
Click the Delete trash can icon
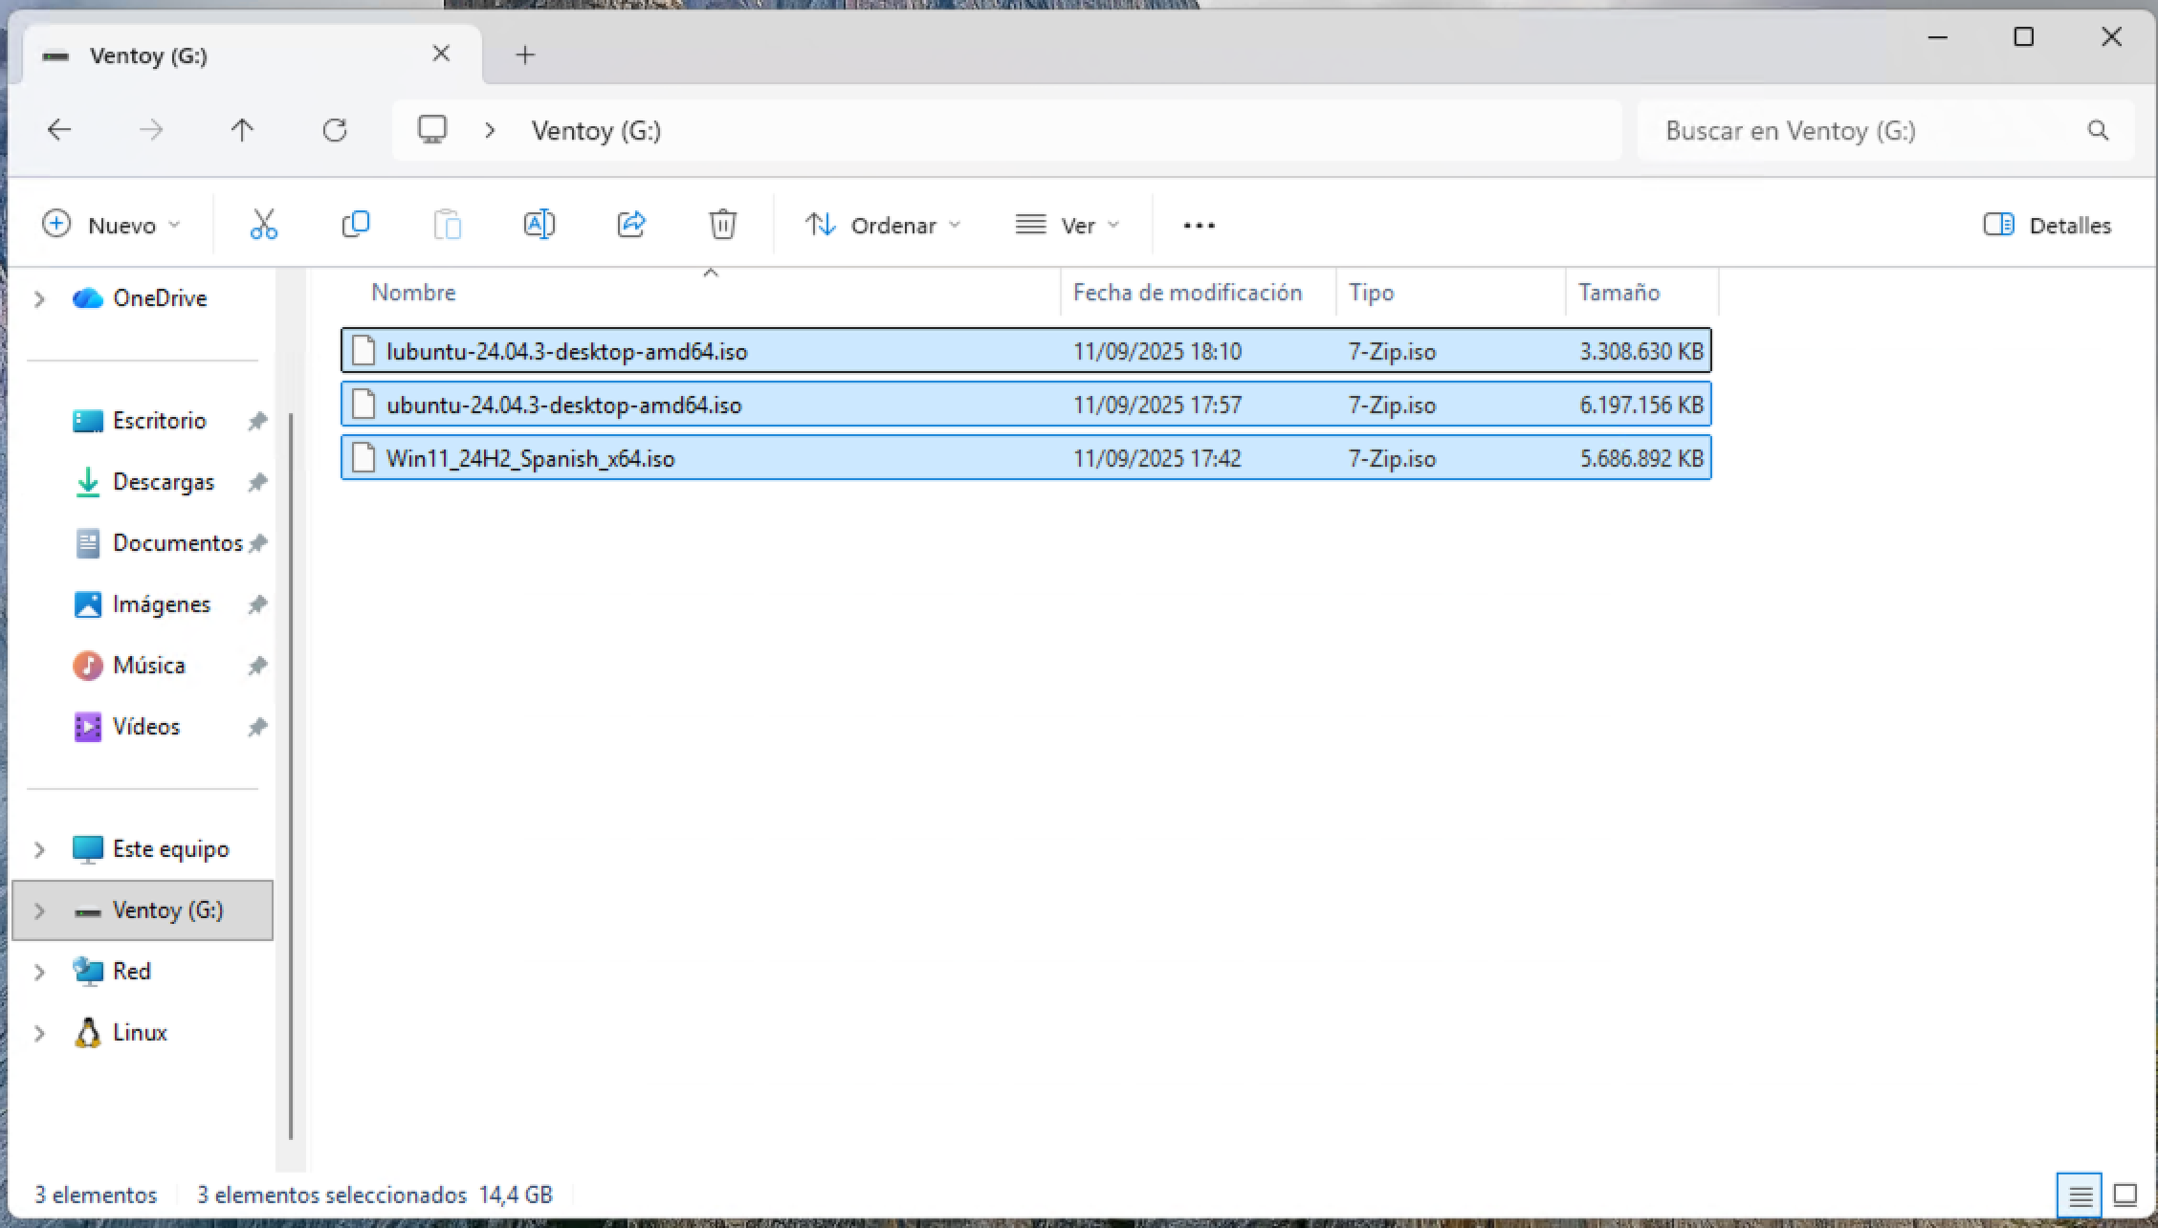pyautogui.click(x=723, y=225)
